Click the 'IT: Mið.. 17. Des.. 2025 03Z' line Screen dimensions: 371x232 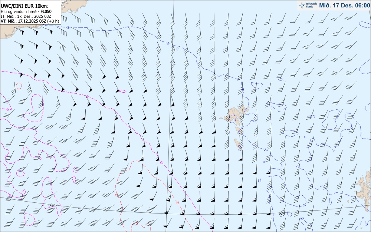[x=26, y=16]
